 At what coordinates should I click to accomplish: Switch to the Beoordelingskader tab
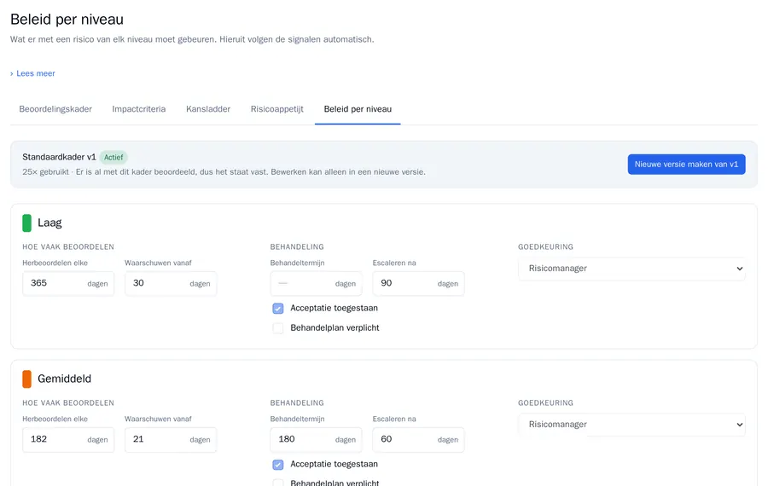click(x=55, y=109)
